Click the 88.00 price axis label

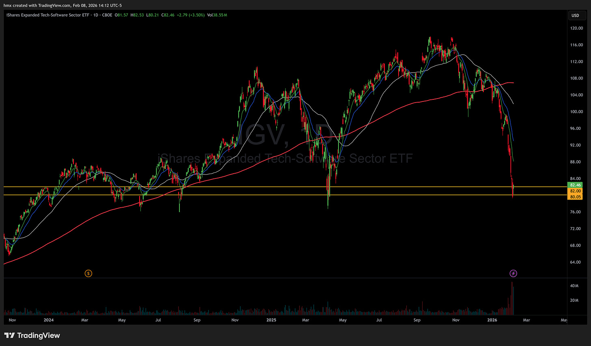576,162
